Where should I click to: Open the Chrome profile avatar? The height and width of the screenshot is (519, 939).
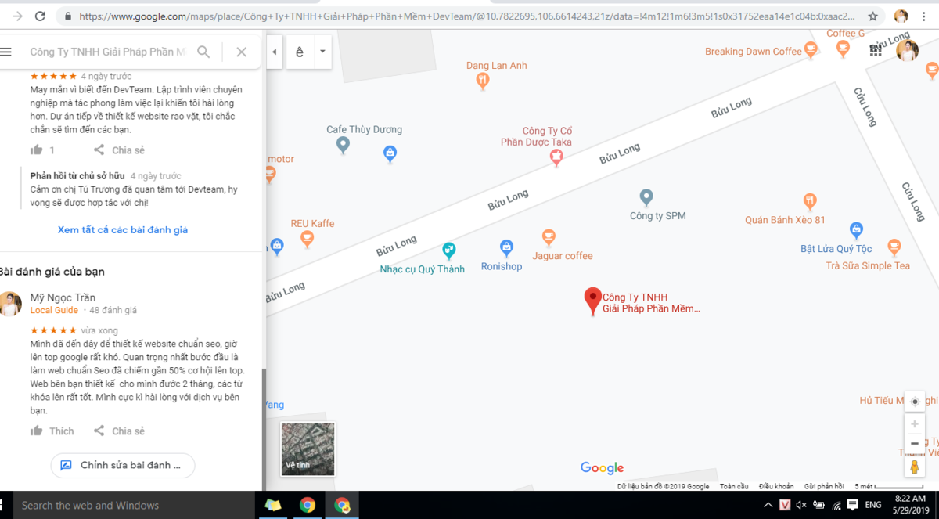(901, 16)
